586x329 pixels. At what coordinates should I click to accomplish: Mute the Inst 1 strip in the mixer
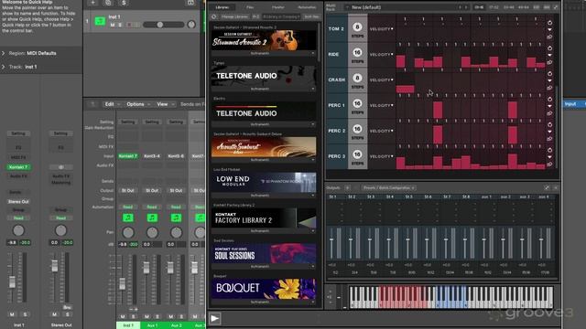pyautogui.click(x=123, y=316)
